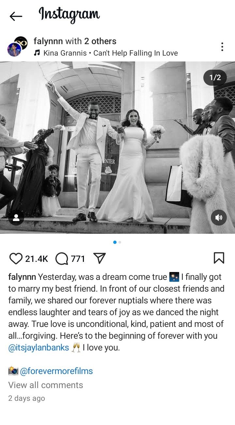
Task: Go back using the arrow icon
Action: (x=16, y=16)
